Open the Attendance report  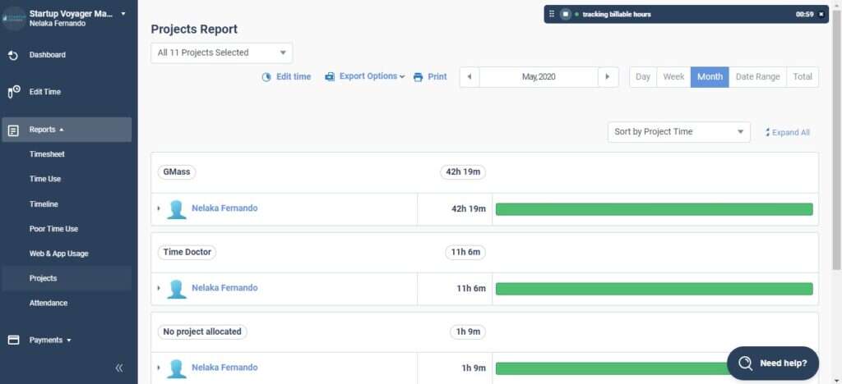point(49,303)
